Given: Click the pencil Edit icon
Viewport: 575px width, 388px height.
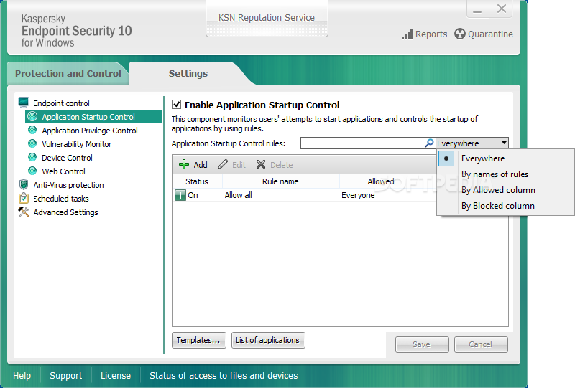Looking at the screenshot, I should tap(223, 164).
